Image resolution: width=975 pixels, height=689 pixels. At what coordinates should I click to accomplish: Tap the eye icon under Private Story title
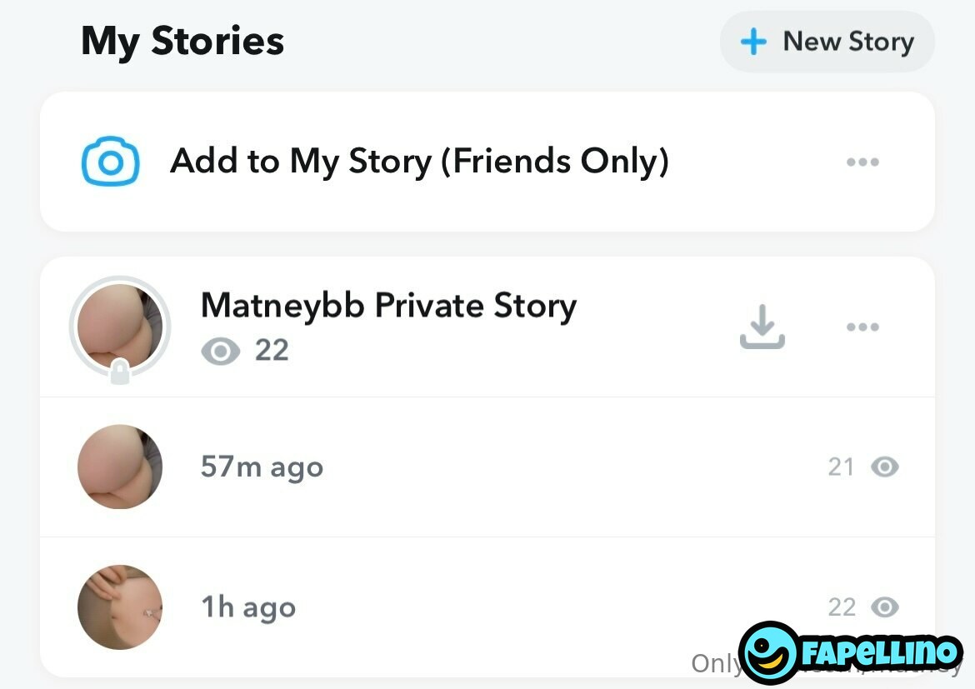click(x=220, y=352)
